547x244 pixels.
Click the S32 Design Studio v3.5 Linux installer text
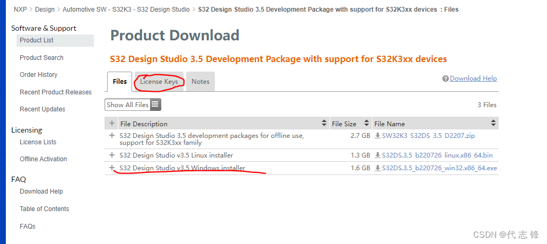click(176, 155)
